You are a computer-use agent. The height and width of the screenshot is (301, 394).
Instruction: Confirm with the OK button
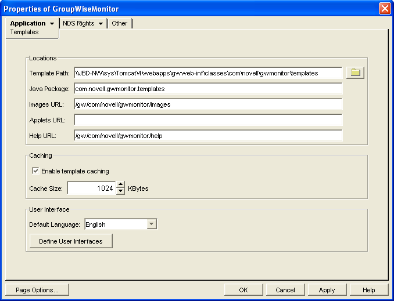[x=243, y=290]
